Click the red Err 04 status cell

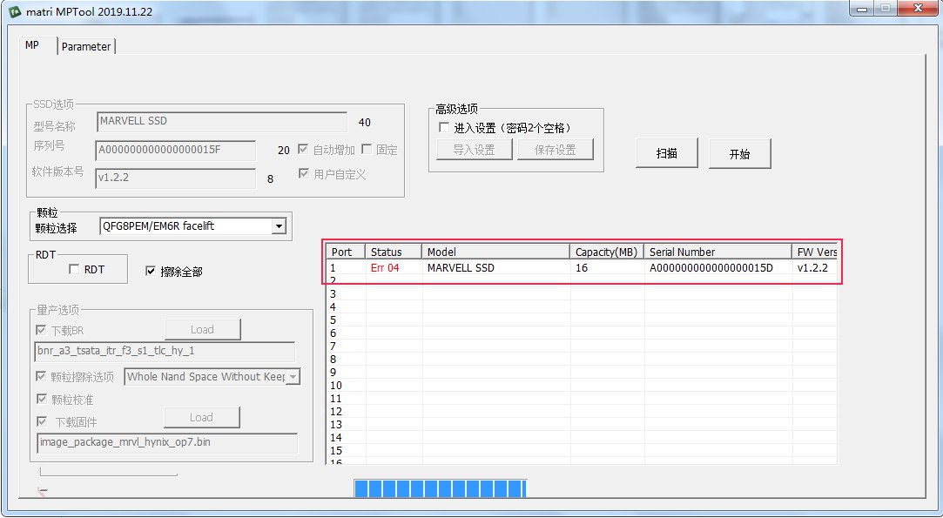point(385,268)
